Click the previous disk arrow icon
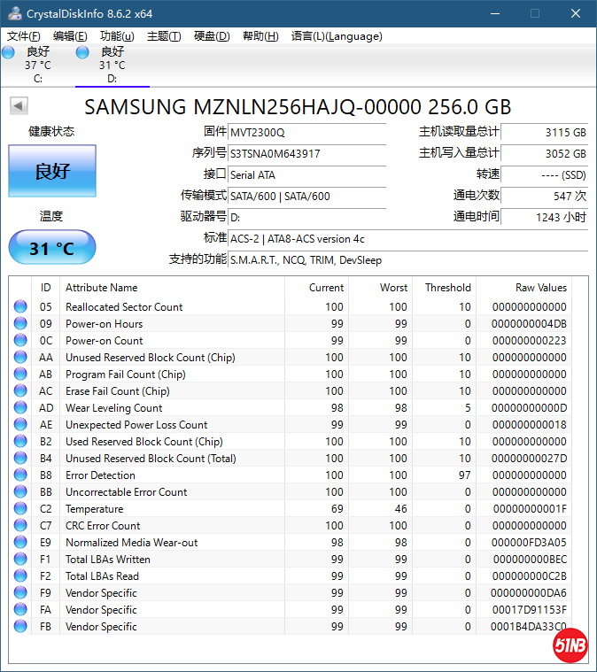This screenshot has width=597, height=672. point(19,106)
